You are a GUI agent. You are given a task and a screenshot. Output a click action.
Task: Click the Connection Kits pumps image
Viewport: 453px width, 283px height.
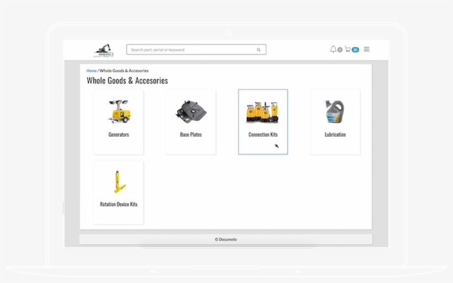[262, 112]
